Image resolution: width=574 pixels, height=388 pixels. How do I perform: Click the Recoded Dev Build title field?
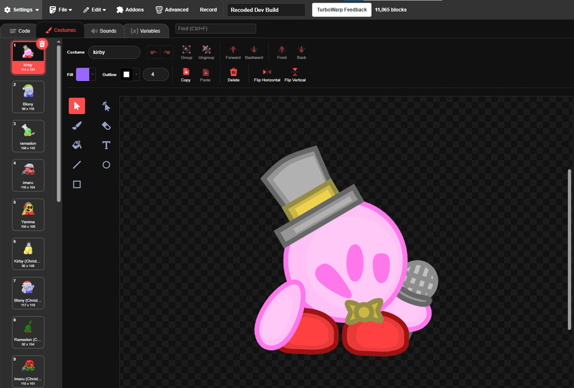pos(266,10)
